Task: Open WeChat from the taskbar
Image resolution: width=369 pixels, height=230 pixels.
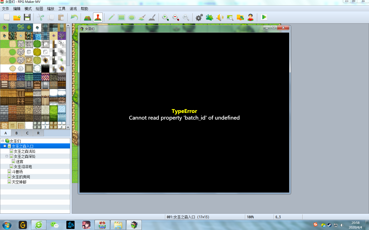Action: click(x=54, y=225)
